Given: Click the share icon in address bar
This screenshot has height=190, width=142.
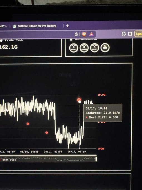Looking at the screenshot, I should click(76, 34).
